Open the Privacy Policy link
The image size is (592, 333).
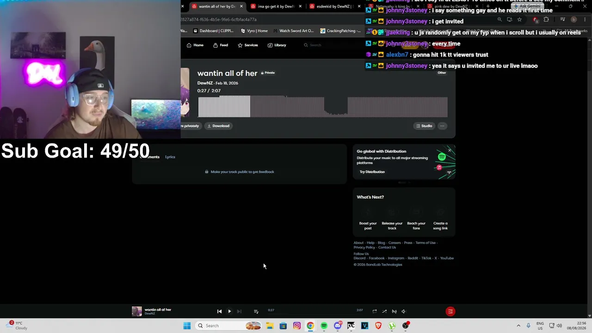point(364,247)
